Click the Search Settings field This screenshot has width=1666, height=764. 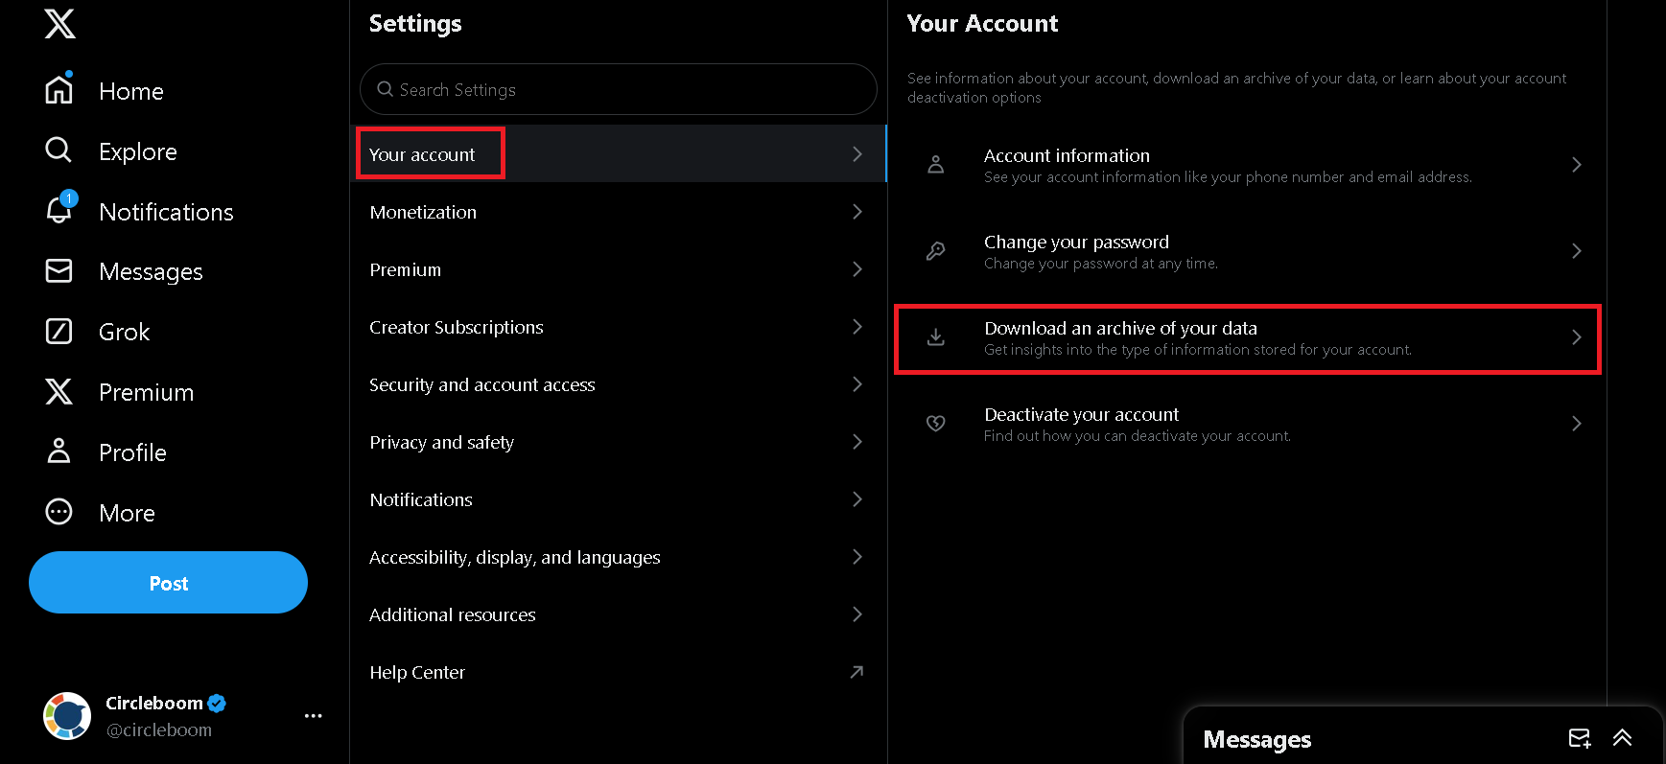point(618,89)
